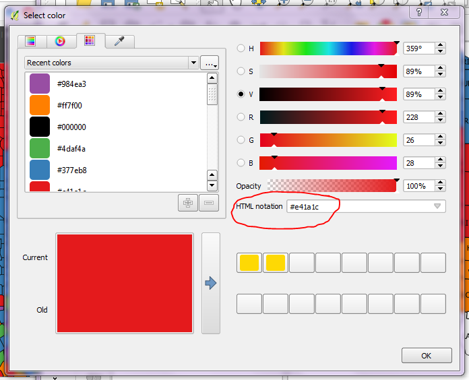The height and width of the screenshot is (380, 469).
Task: Increase the opacity spinbox value
Action: (441, 183)
